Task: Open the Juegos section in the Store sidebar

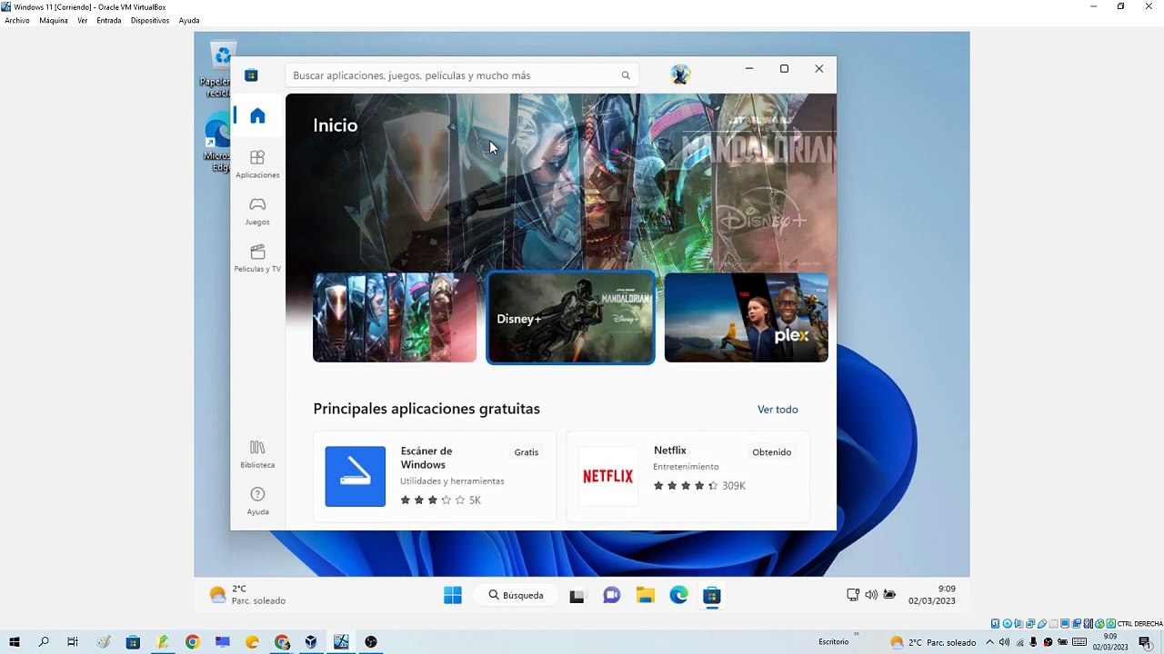Action: (x=257, y=212)
